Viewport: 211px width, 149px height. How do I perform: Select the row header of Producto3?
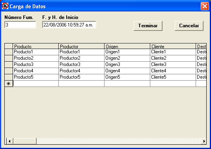tap(9, 64)
